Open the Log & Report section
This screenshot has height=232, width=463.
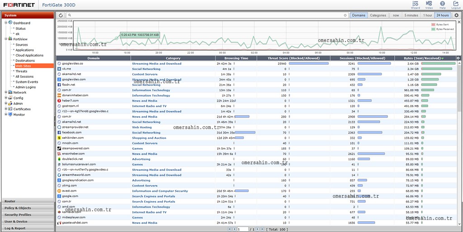28,228
